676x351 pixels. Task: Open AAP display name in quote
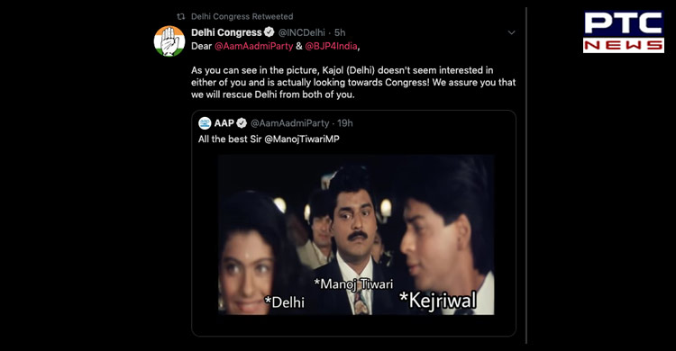[224, 123]
